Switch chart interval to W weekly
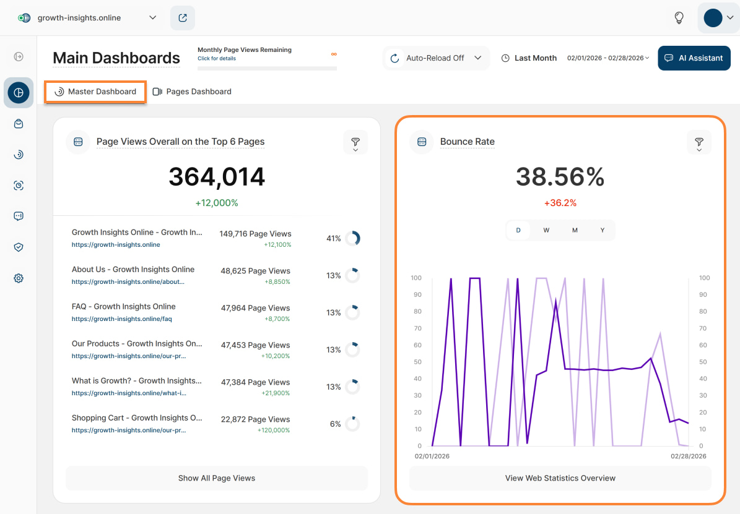 [546, 230]
